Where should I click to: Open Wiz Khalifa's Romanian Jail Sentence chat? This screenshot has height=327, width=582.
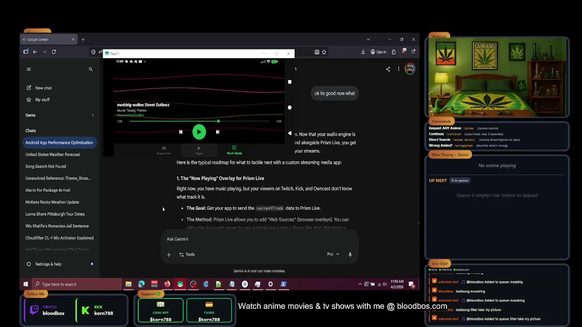click(x=57, y=226)
